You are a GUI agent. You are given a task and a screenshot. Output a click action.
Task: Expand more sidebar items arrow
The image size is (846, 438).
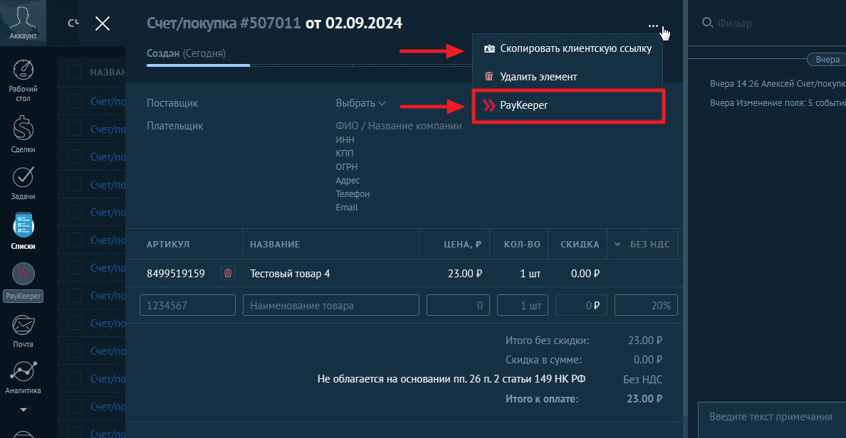[x=23, y=410]
